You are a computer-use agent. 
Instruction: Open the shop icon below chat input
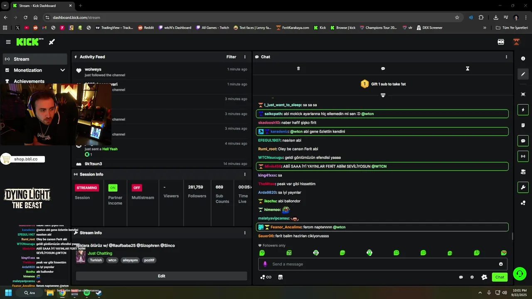coord(281,277)
